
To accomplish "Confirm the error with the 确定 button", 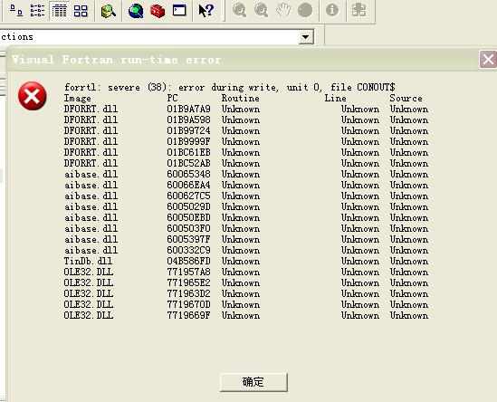I will [253, 382].
